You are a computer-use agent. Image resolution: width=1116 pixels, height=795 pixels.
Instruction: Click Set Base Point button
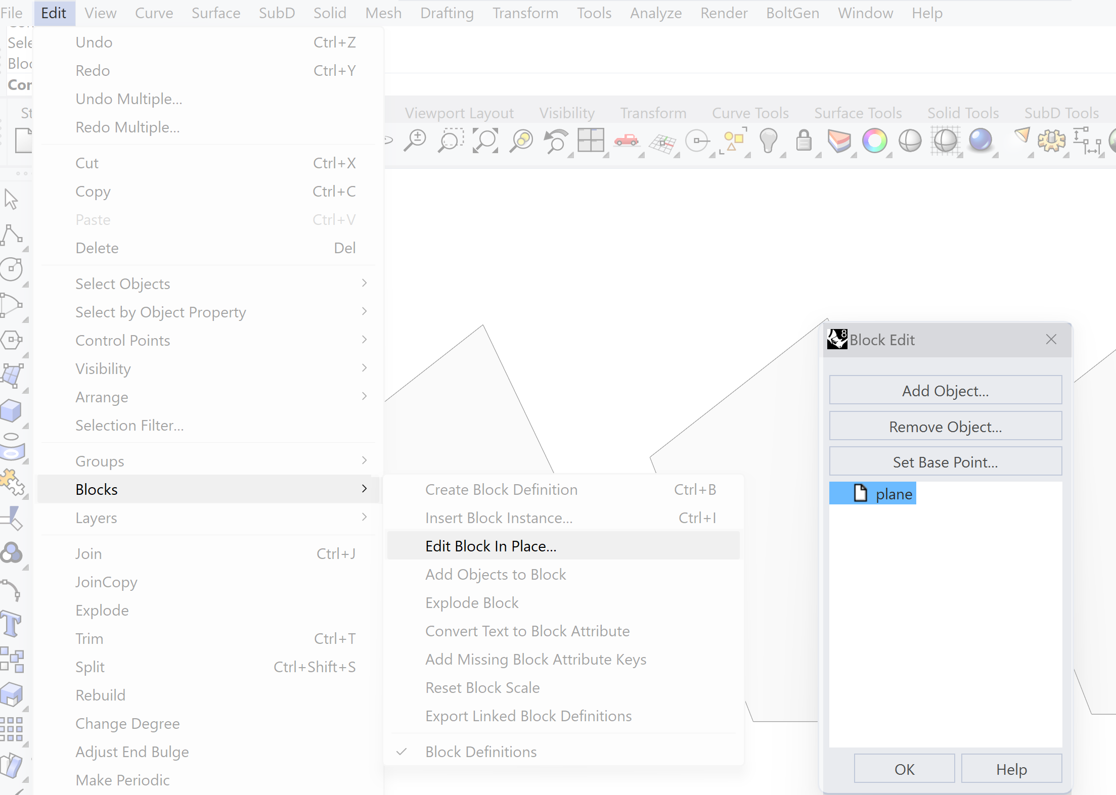click(945, 462)
